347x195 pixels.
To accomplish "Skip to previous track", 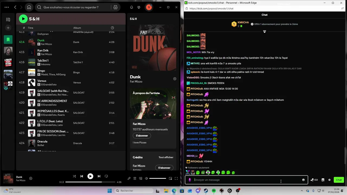I will 82,176.
